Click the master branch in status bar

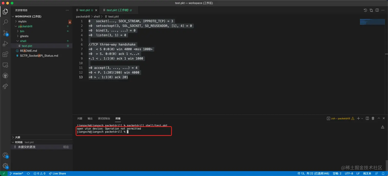(x=16, y=173)
